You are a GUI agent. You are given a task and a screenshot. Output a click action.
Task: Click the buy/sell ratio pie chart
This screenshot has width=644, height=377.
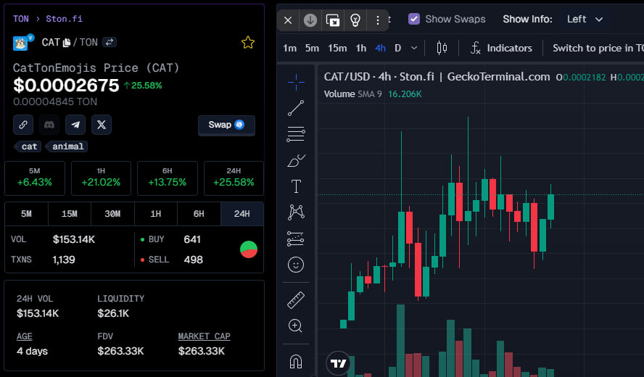point(249,249)
